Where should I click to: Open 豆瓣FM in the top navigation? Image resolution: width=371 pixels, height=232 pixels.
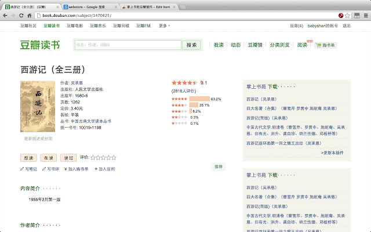tap(143, 26)
